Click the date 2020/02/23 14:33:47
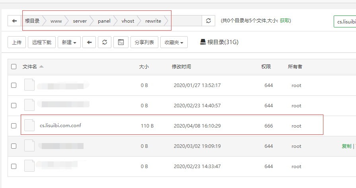The height and width of the screenshot is (188, 356). coord(197,167)
